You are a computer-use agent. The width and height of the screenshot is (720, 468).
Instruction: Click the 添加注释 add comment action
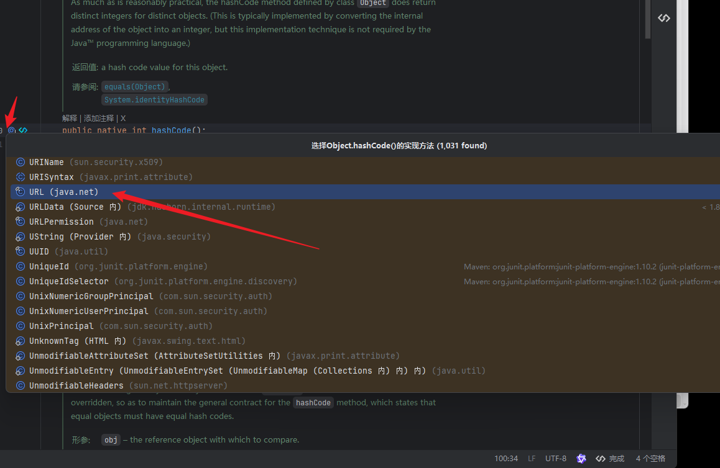coord(99,119)
